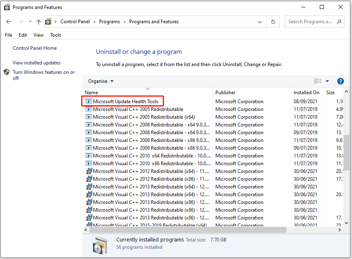Click the Microsoft Update Health Tools icon

[89, 102]
